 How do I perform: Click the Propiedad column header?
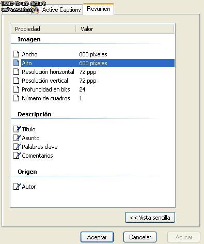tap(43, 29)
